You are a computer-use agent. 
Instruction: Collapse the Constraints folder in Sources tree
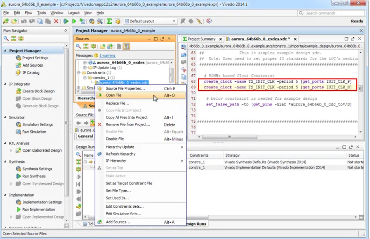(x=78, y=73)
